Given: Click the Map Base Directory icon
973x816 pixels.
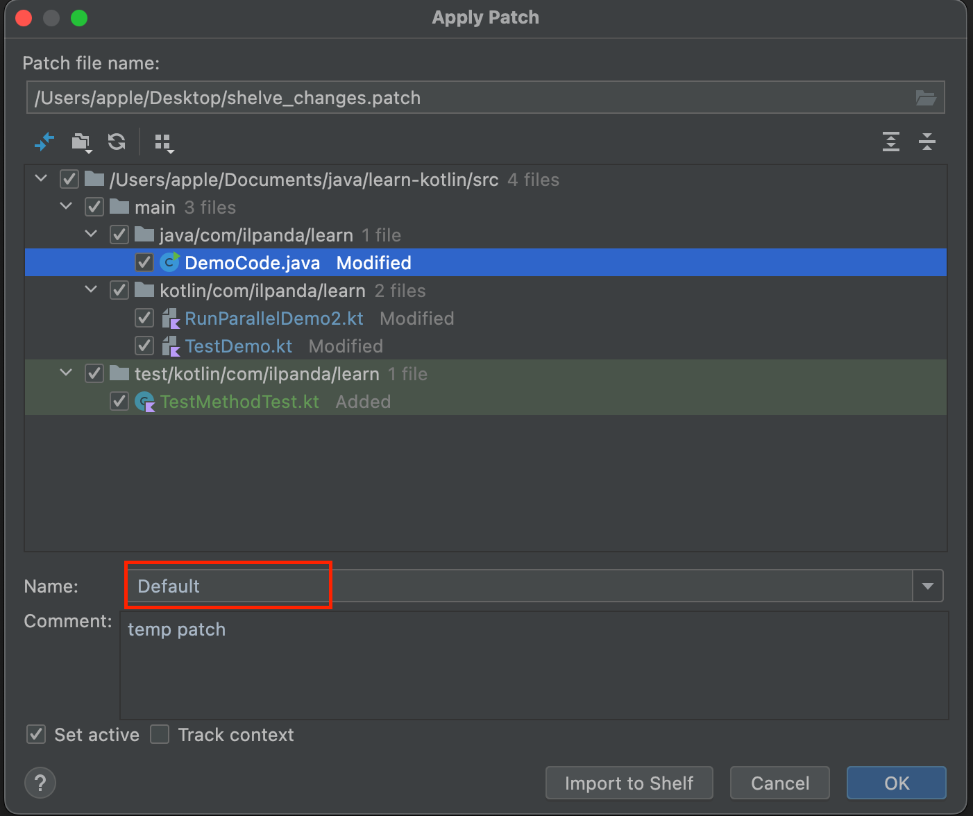Looking at the screenshot, I should 81,142.
